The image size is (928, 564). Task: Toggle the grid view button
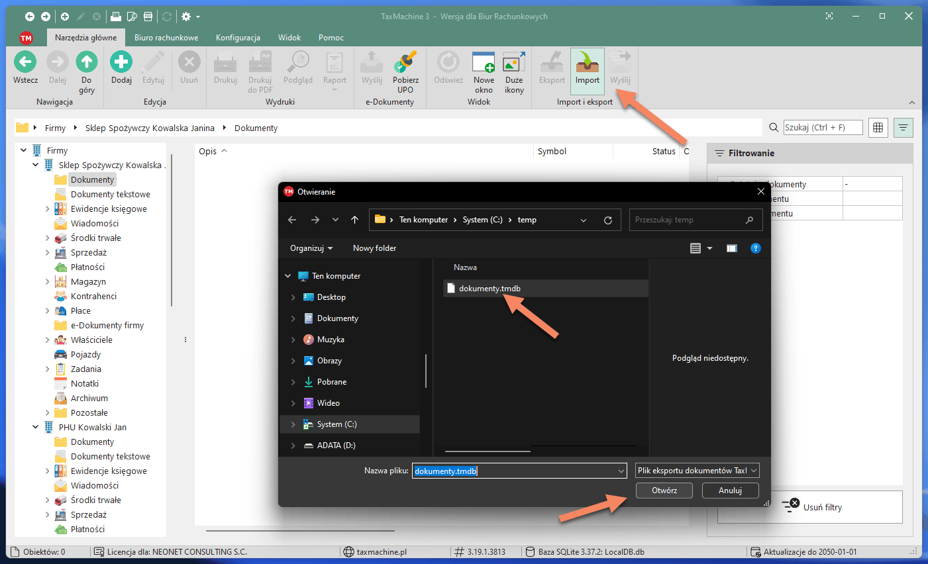click(x=878, y=128)
